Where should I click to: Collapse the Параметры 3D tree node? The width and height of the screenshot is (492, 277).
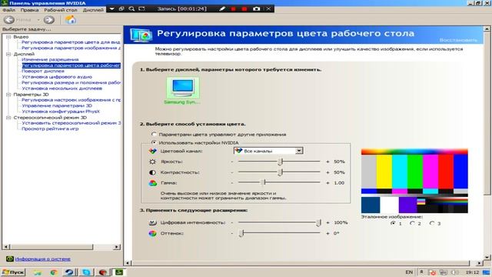coord(8,94)
